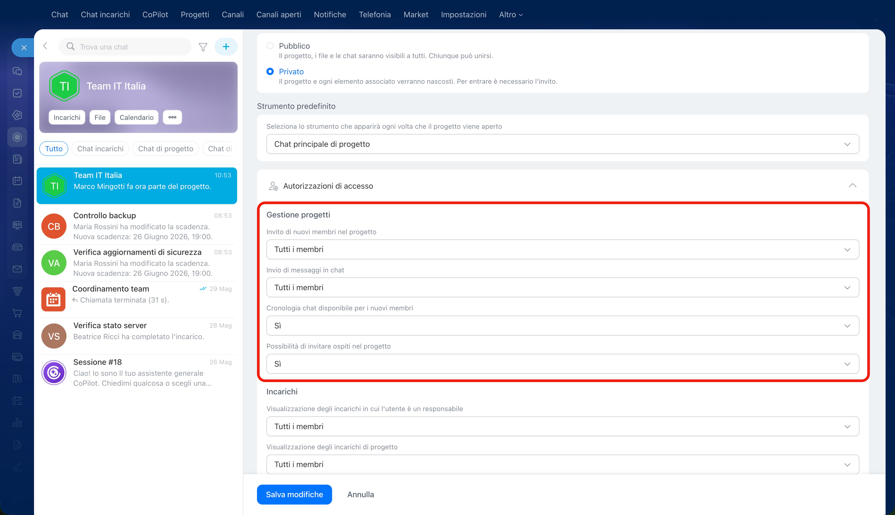Select the Tutto filter tab

pos(54,149)
